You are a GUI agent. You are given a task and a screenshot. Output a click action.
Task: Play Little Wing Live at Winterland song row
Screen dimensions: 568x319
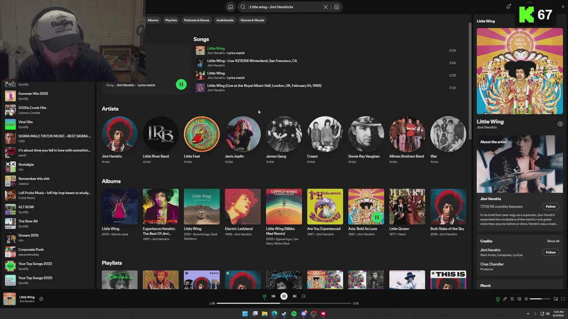click(326, 63)
